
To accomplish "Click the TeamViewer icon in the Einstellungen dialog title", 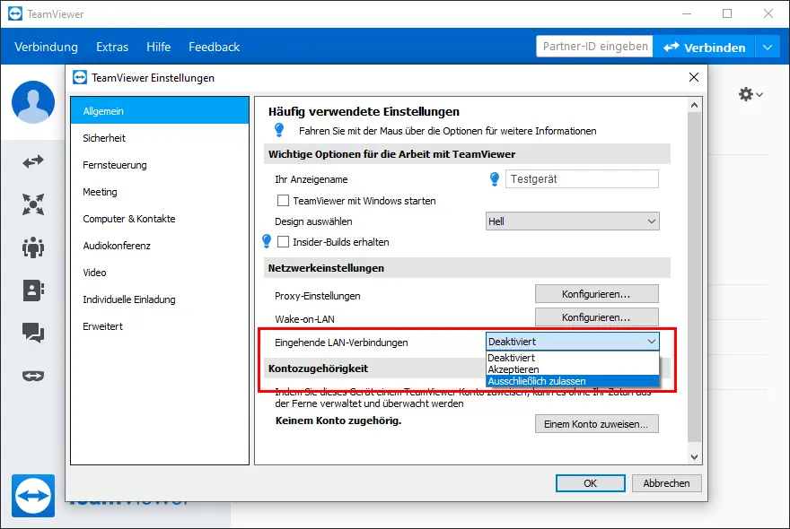I will click(x=80, y=77).
